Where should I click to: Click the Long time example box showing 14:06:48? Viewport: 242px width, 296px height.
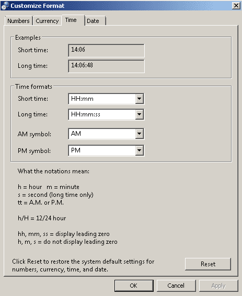[x=106, y=66]
